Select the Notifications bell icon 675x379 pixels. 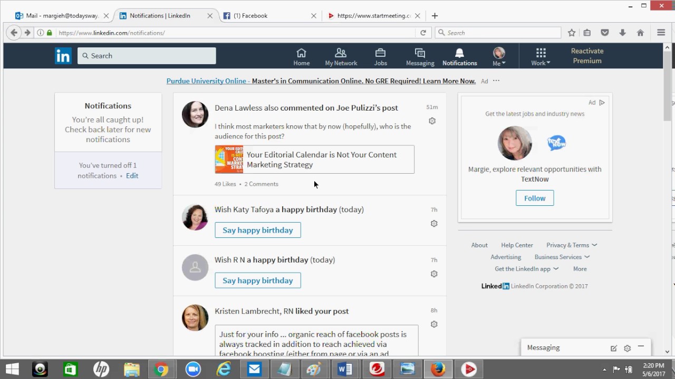[x=459, y=57]
